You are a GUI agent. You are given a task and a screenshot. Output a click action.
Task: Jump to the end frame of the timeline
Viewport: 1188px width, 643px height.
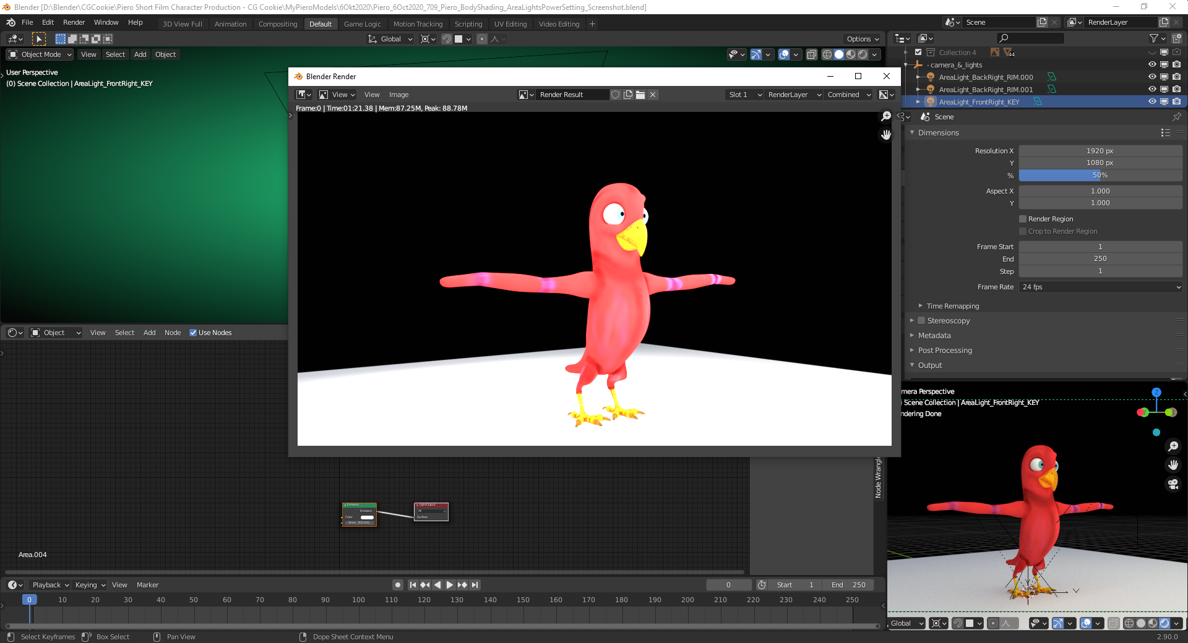[475, 585]
